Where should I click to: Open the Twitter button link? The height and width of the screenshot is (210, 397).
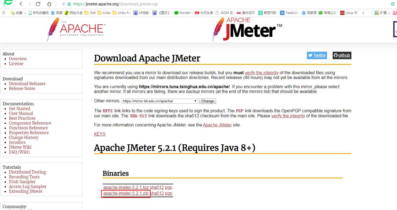pyautogui.click(x=317, y=55)
